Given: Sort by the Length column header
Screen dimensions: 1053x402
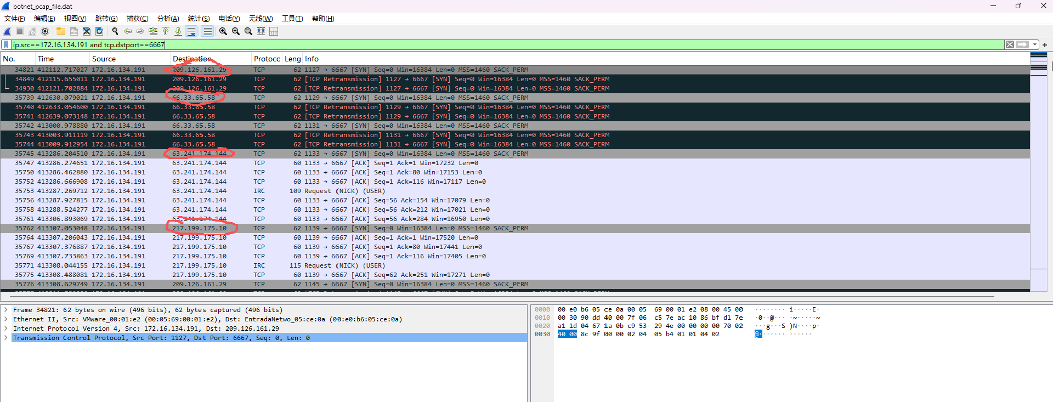Looking at the screenshot, I should pyautogui.click(x=293, y=59).
